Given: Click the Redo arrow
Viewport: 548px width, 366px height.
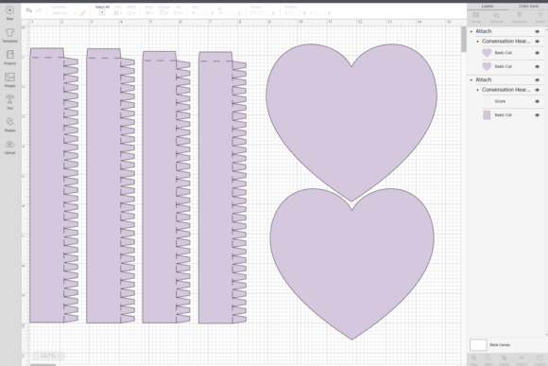Looking at the screenshot, I should coord(39,10).
